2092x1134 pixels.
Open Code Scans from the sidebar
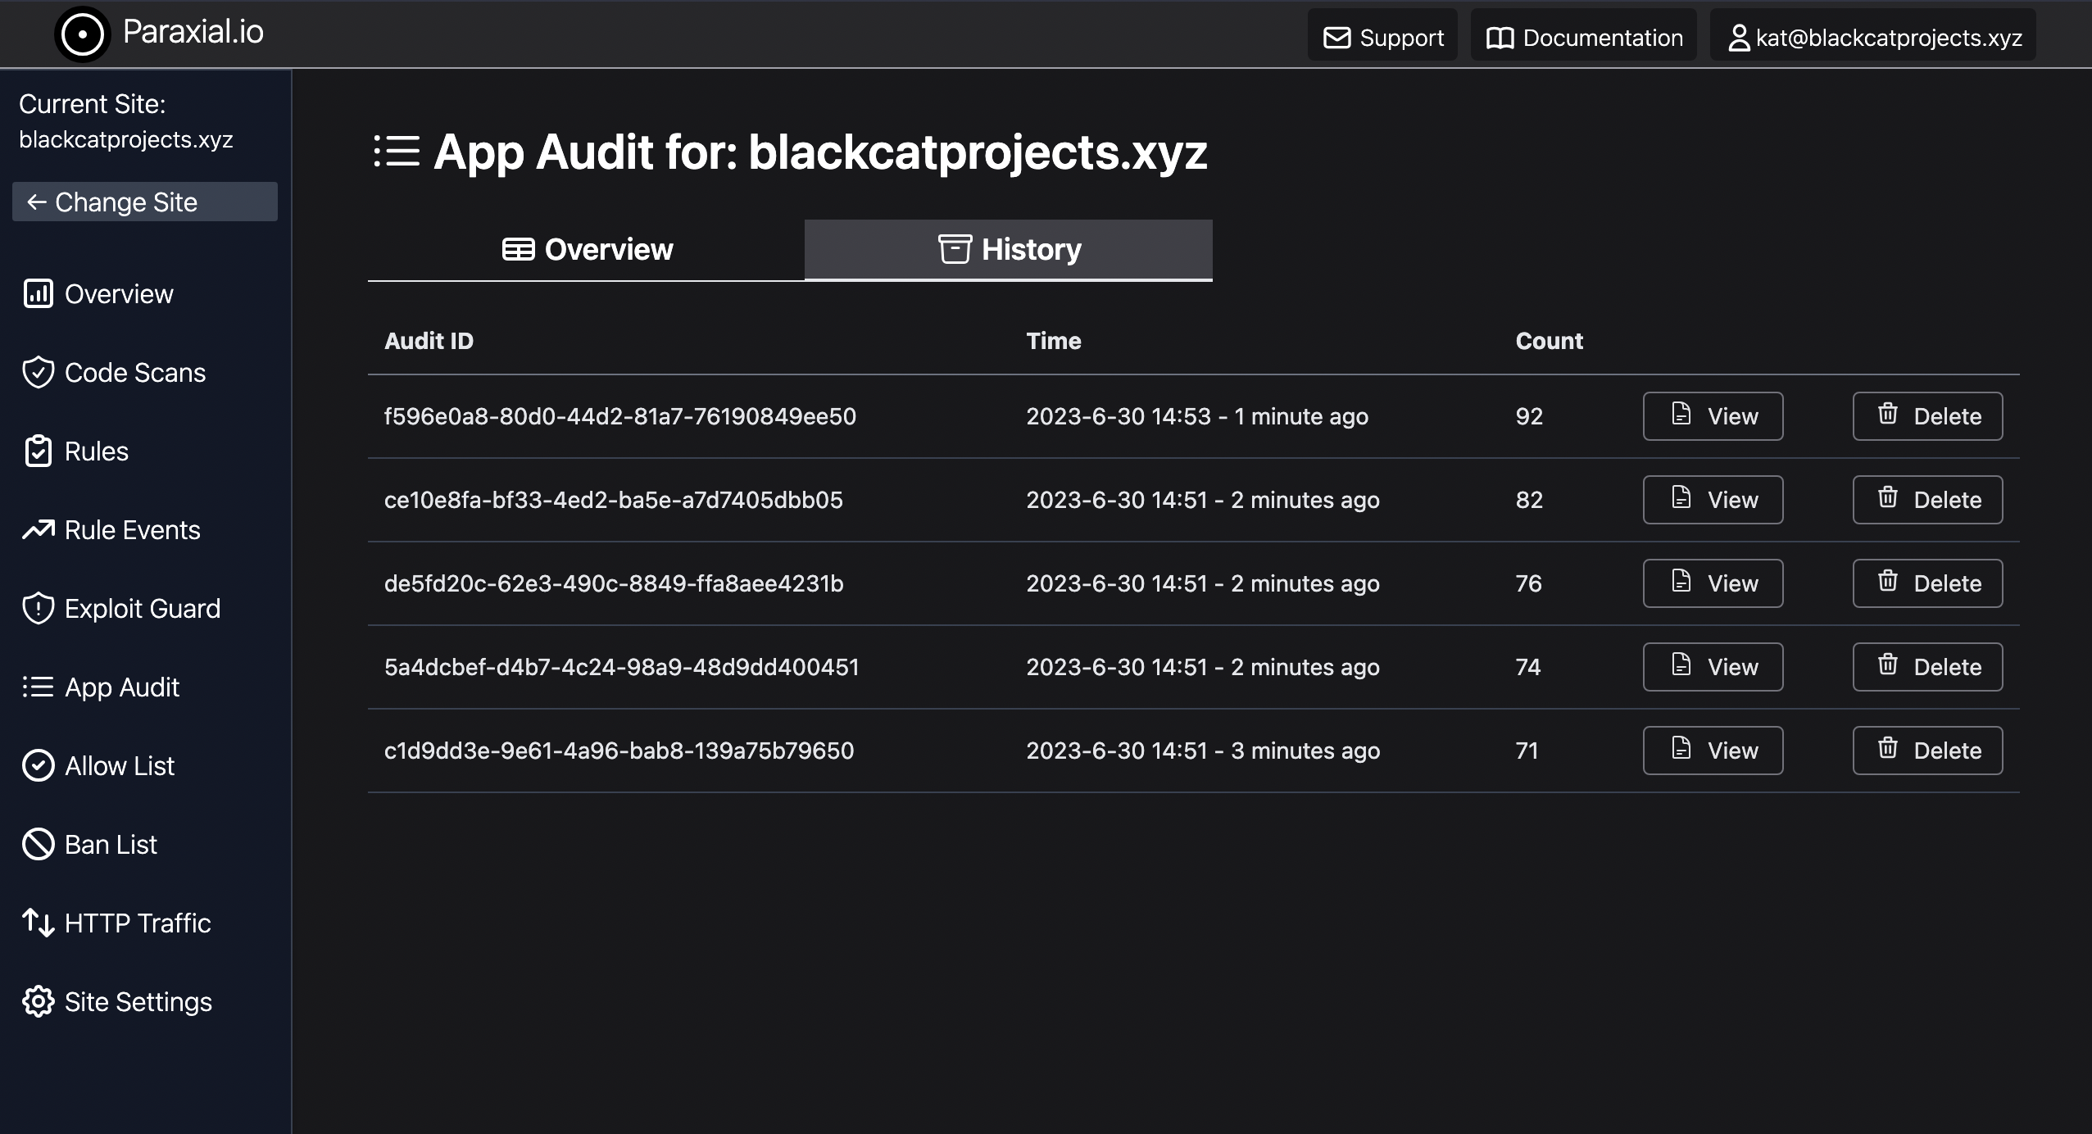[115, 373]
